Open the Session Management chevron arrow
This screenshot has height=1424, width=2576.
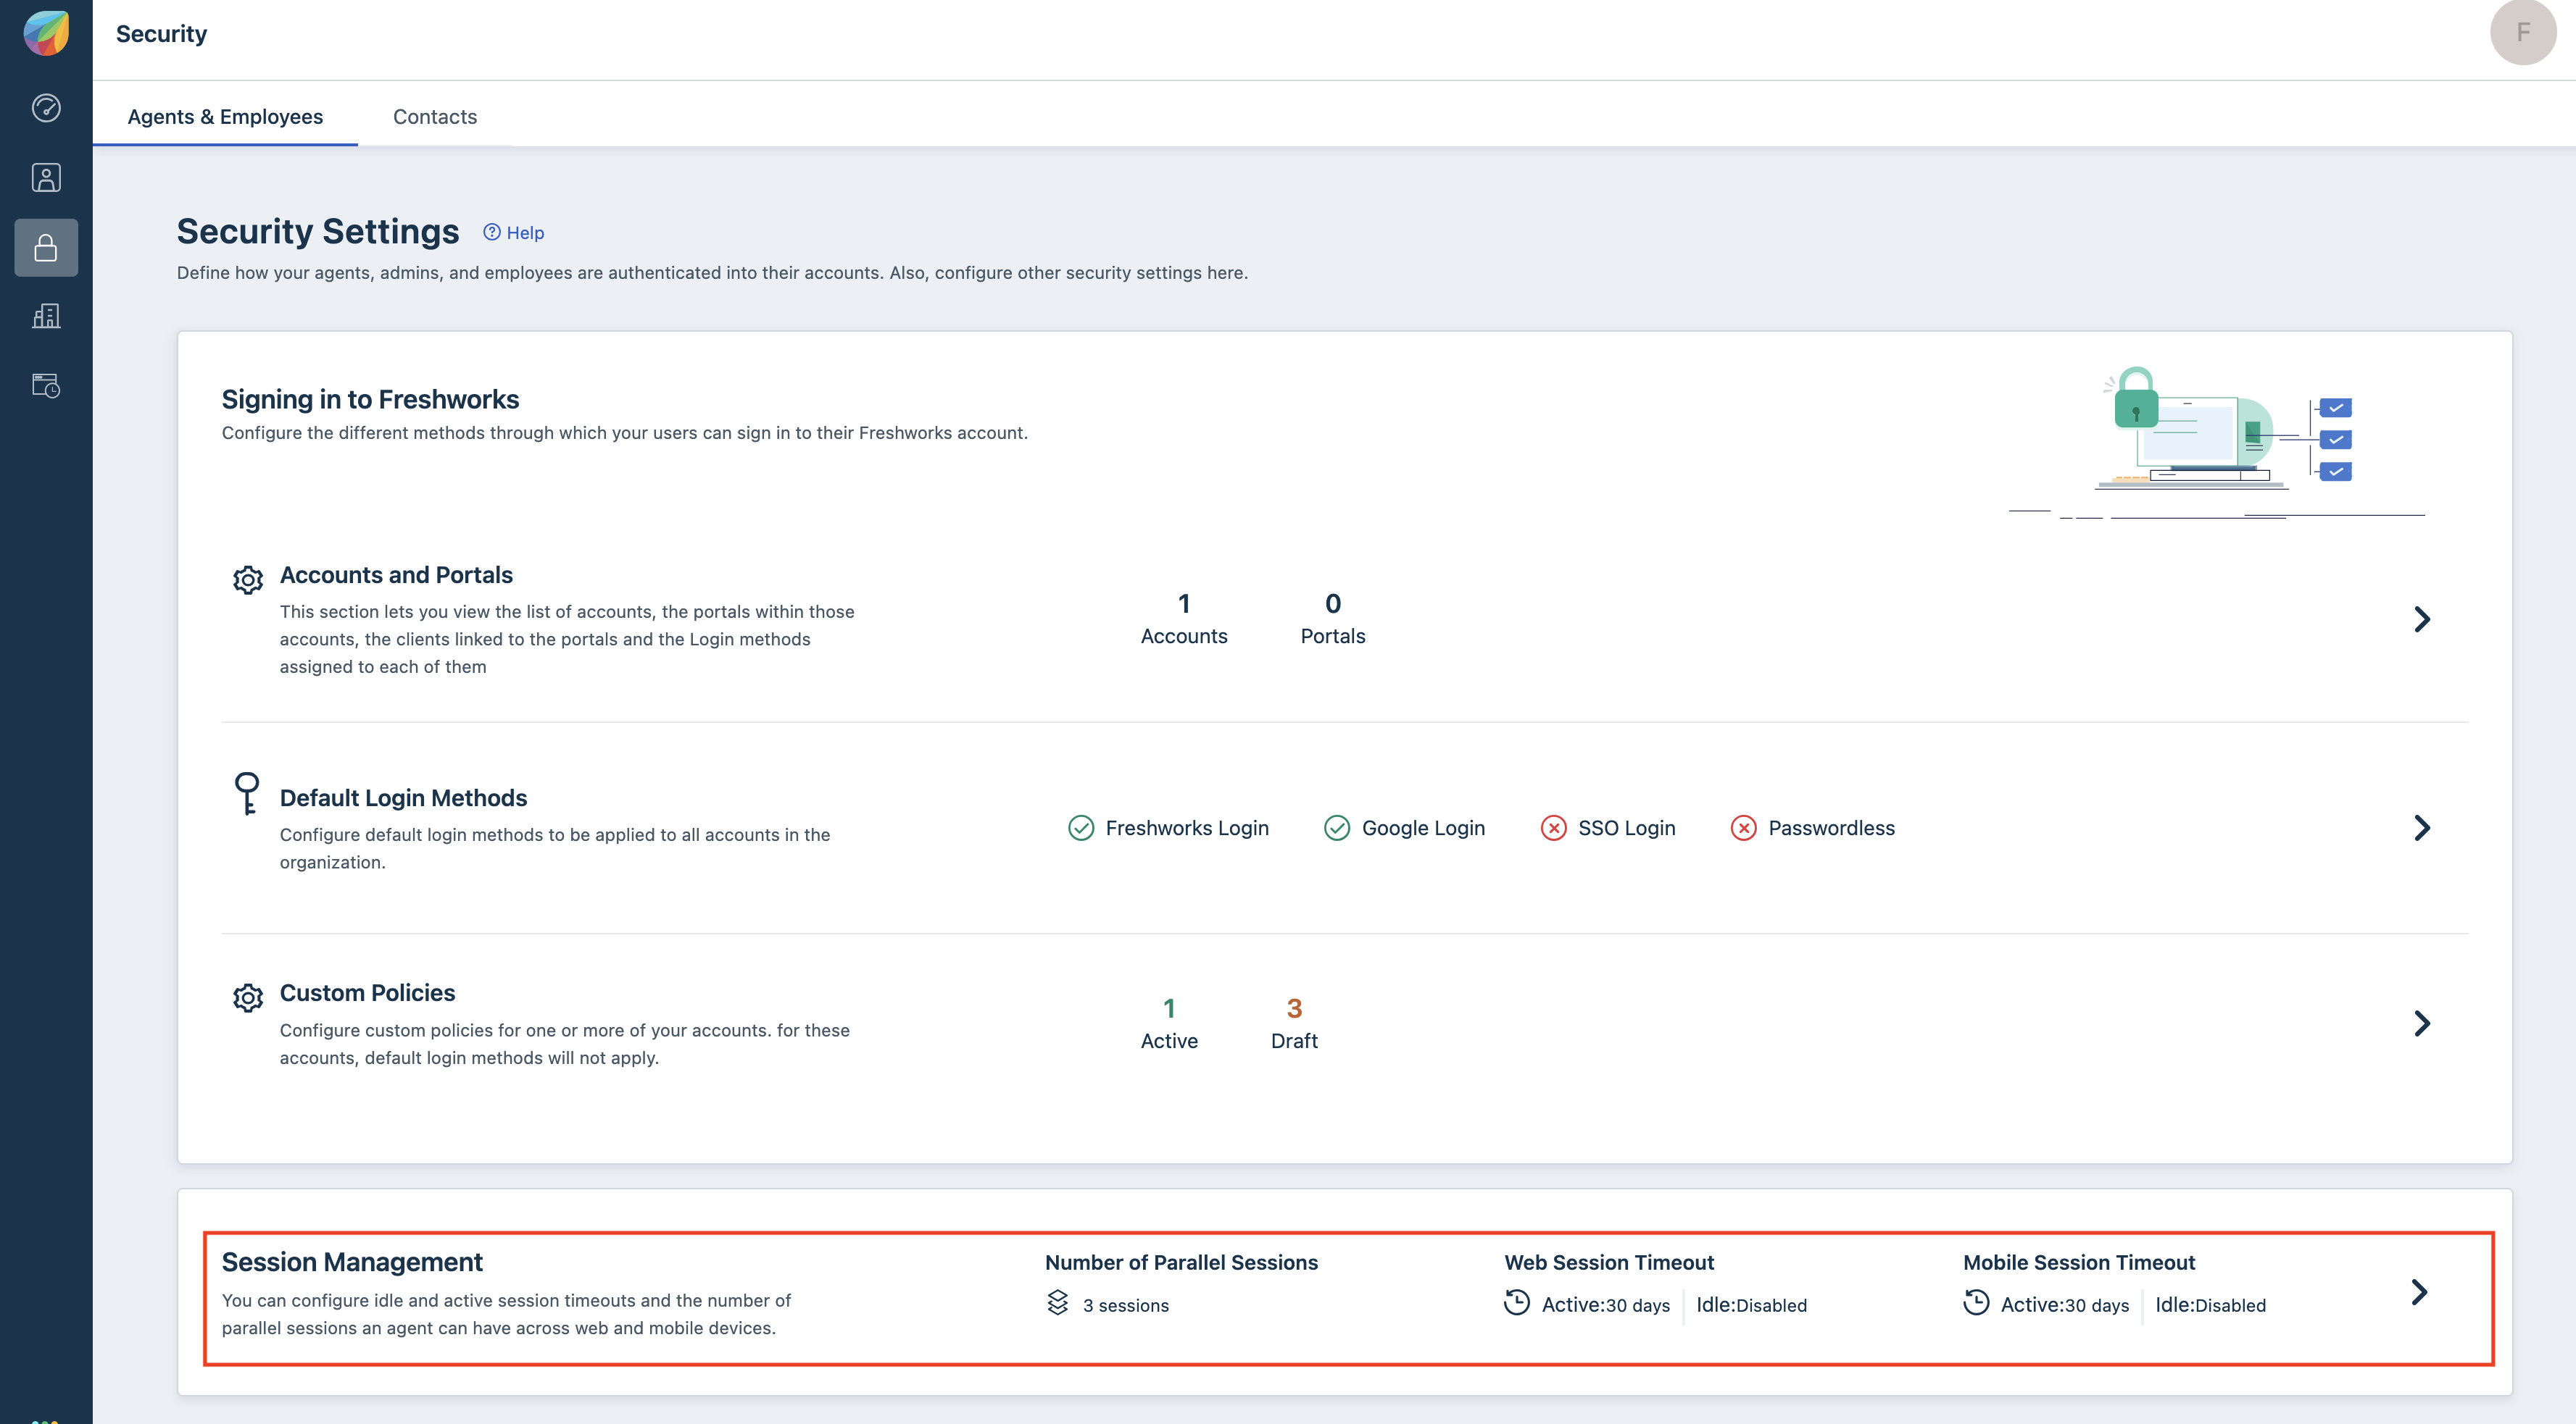pyautogui.click(x=2418, y=1292)
